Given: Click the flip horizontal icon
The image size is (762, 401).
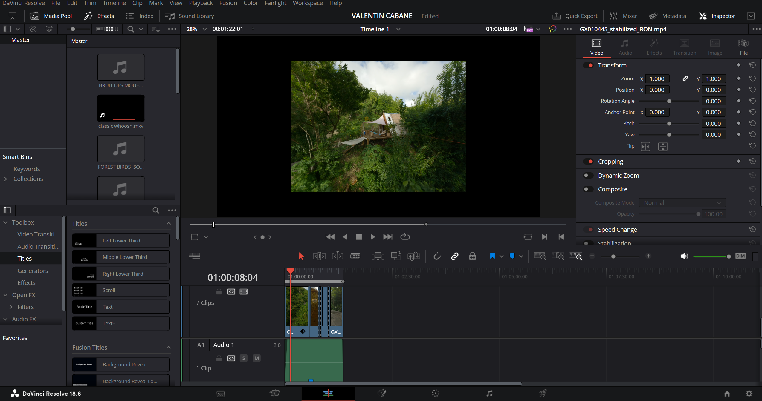Looking at the screenshot, I should (x=645, y=146).
